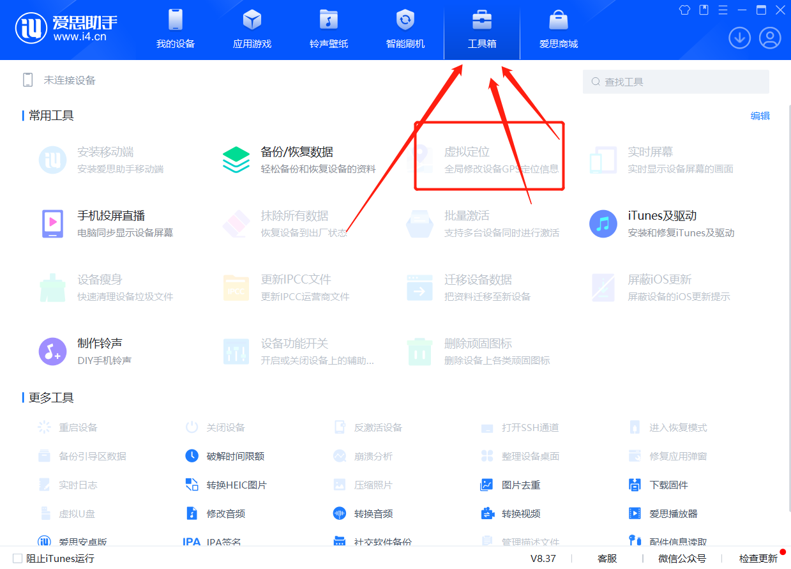Open 爱思商城 tab
Image resolution: width=791 pixels, height=569 pixels.
pos(559,30)
